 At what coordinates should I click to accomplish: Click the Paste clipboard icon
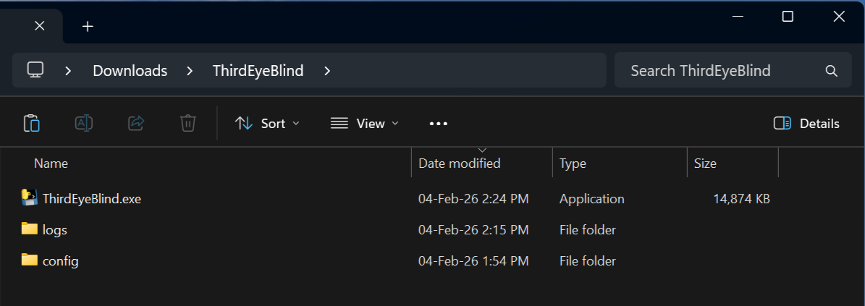click(31, 123)
